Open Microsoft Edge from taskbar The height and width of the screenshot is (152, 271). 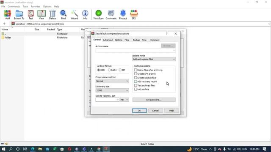33,149
